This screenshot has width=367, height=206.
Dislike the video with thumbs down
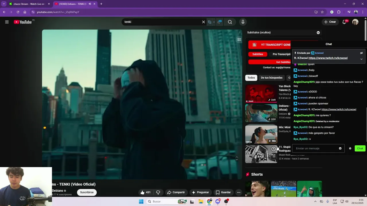point(158,192)
